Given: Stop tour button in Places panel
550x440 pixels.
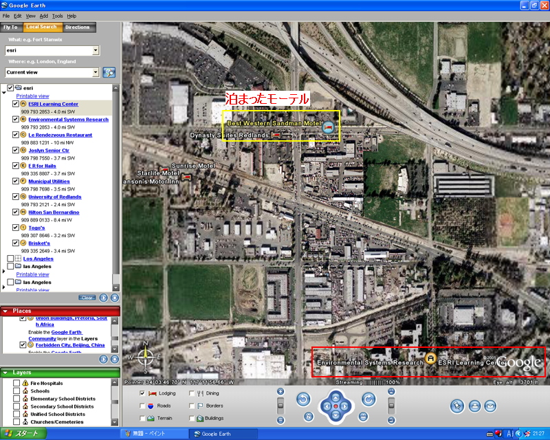Looking at the screenshot, I should 115,360.
